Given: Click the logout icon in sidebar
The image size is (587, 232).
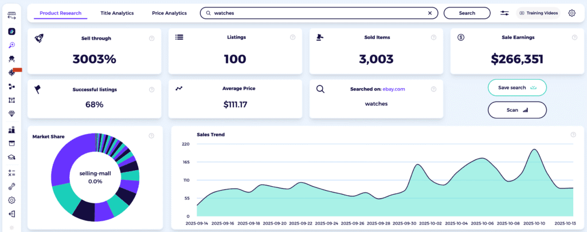Looking at the screenshot, I should point(11,214).
